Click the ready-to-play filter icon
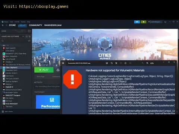The width and height of the screenshot is (179, 134). coord(29,36)
